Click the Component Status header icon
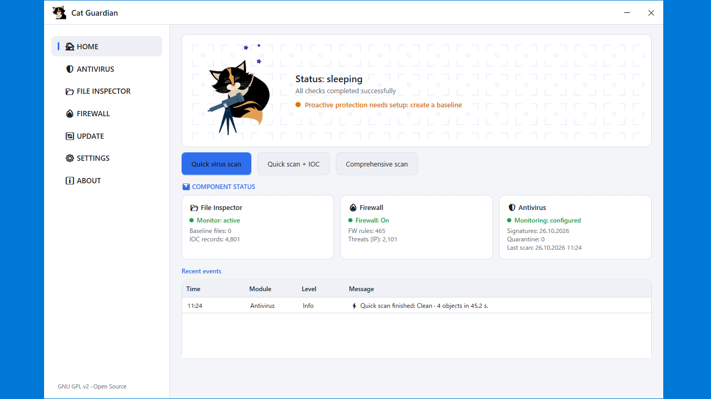The height and width of the screenshot is (399, 711). point(186,187)
